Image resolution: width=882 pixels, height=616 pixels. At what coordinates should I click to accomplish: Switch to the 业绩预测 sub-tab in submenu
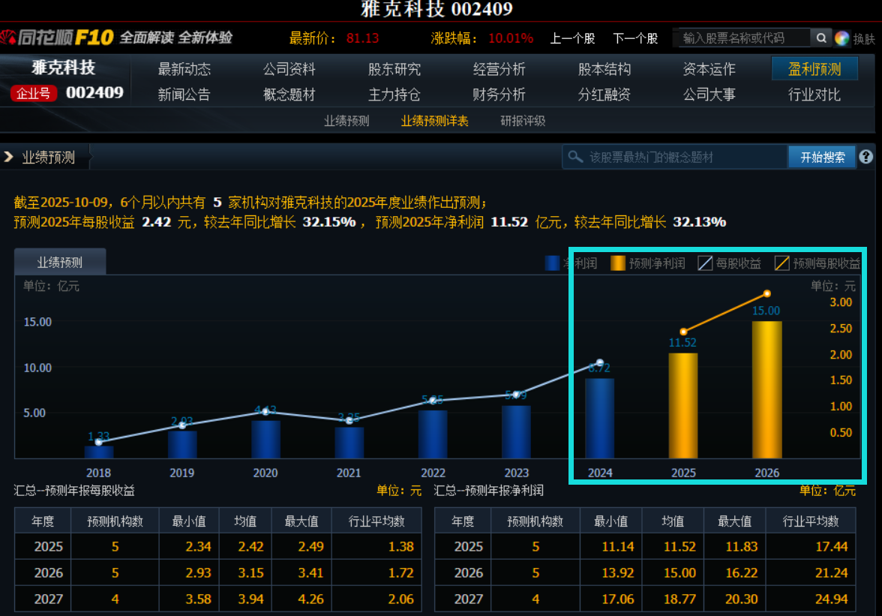346,121
